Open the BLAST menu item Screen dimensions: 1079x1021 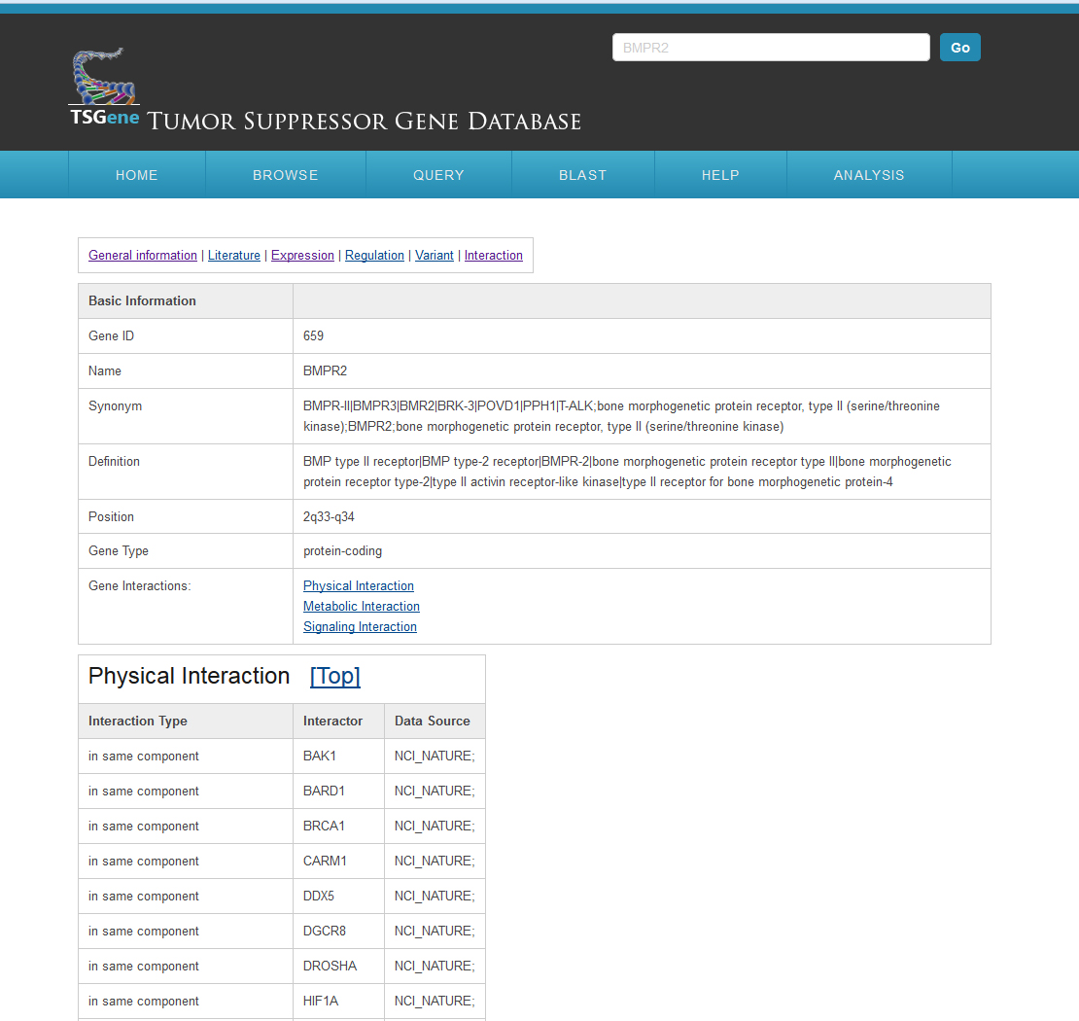[583, 175]
